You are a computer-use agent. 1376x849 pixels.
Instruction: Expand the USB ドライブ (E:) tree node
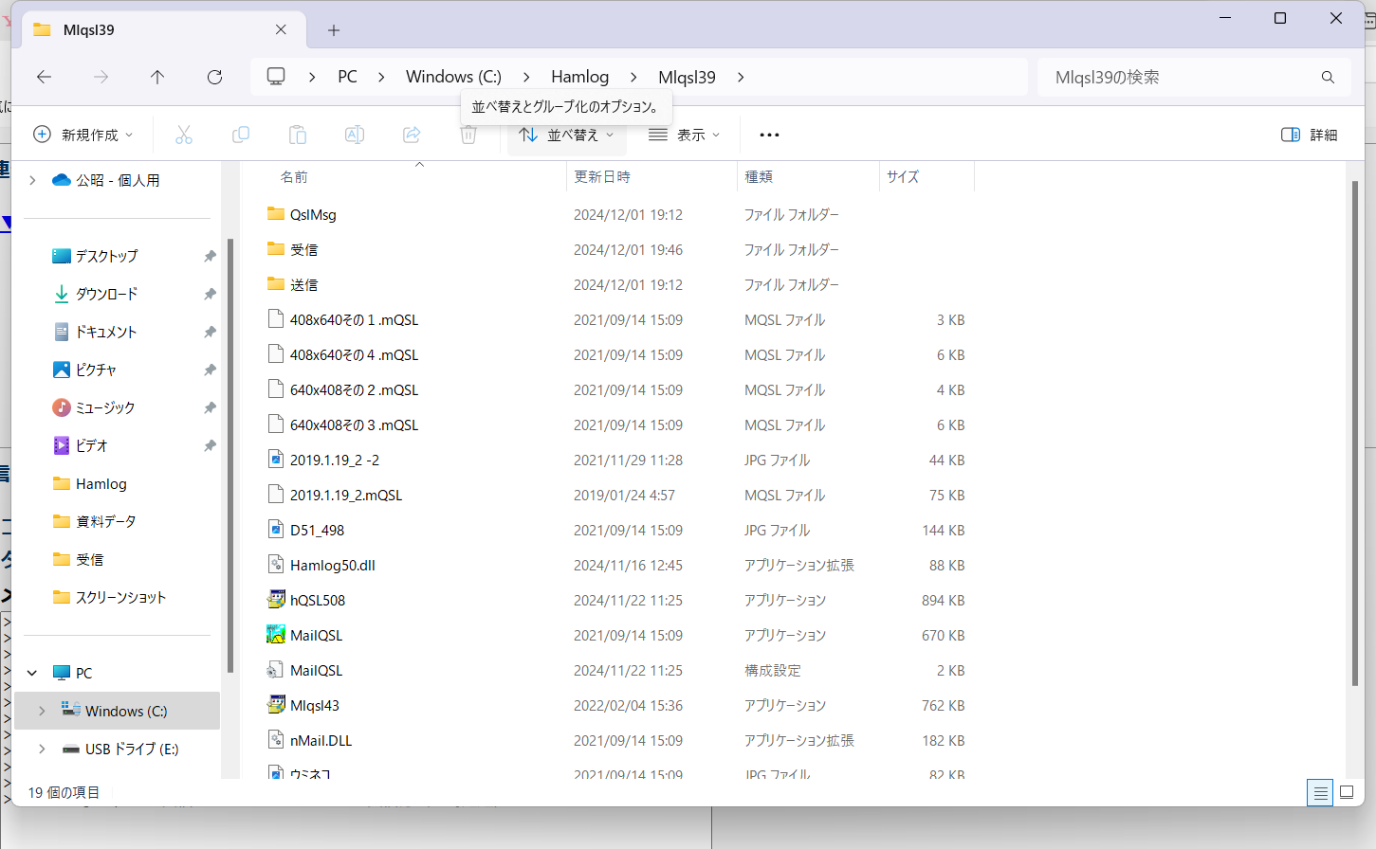pos(42,749)
